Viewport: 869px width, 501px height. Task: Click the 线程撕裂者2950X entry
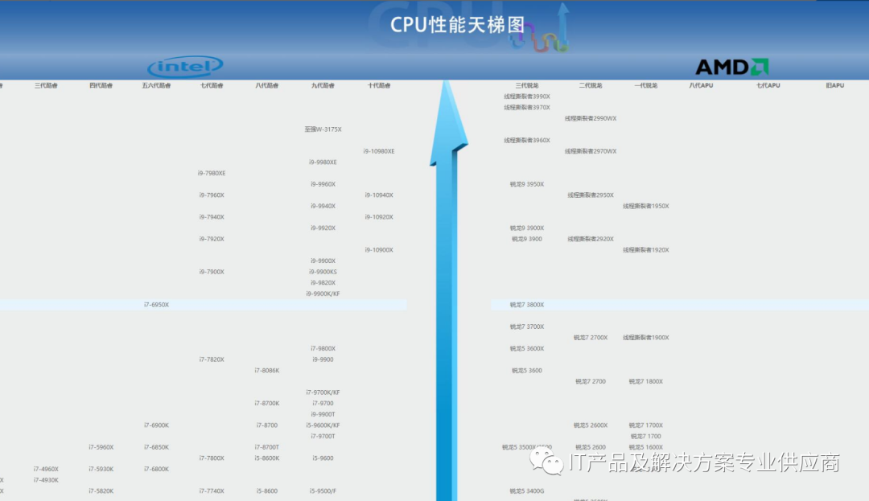[591, 195]
